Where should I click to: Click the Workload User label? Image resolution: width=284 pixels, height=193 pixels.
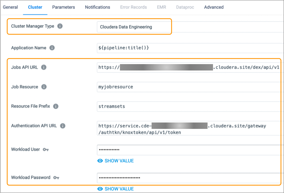click(x=25, y=149)
